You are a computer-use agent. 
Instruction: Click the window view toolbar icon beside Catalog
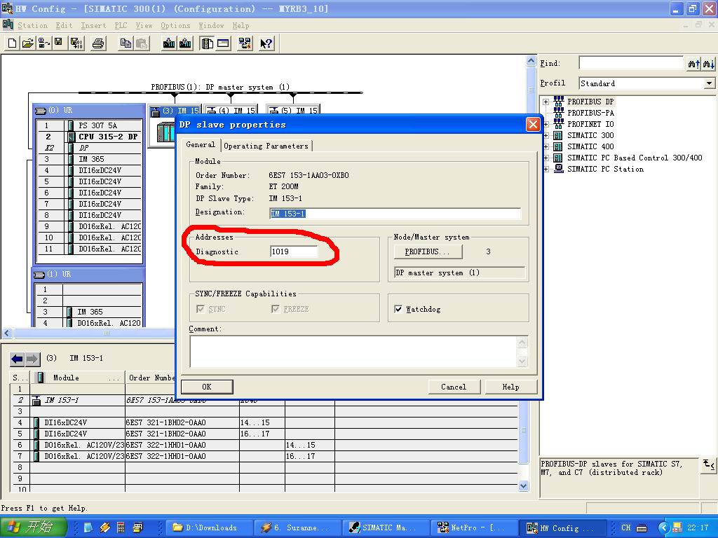click(x=223, y=43)
